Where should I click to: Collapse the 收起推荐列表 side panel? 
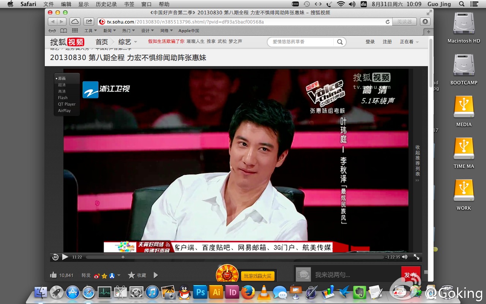coord(417,163)
